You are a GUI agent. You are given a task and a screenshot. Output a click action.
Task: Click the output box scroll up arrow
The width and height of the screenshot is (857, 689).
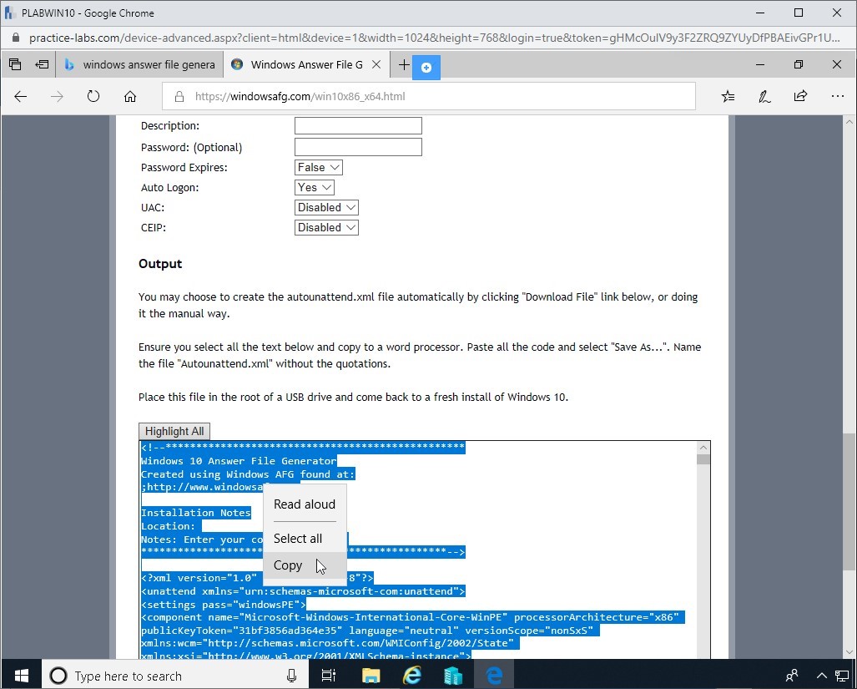coord(703,448)
